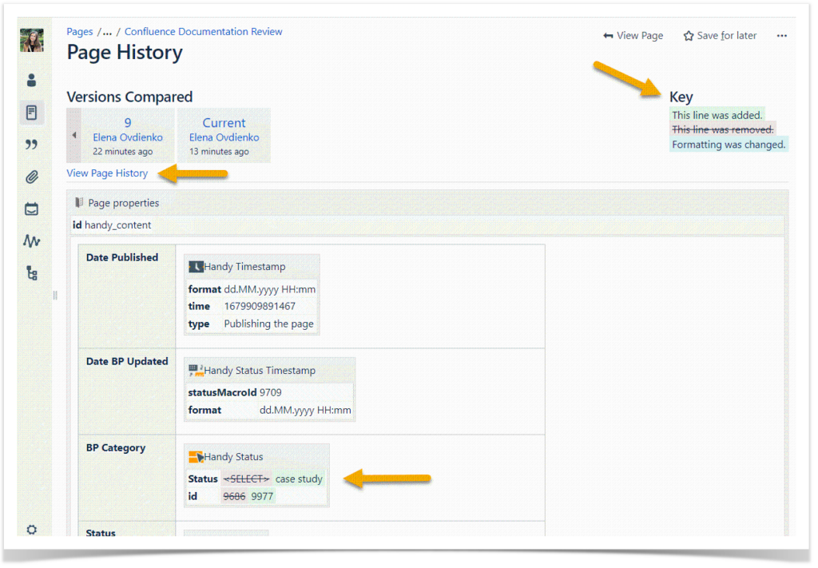818x568 pixels.
Task: Open View Page History
Action: (x=107, y=173)
